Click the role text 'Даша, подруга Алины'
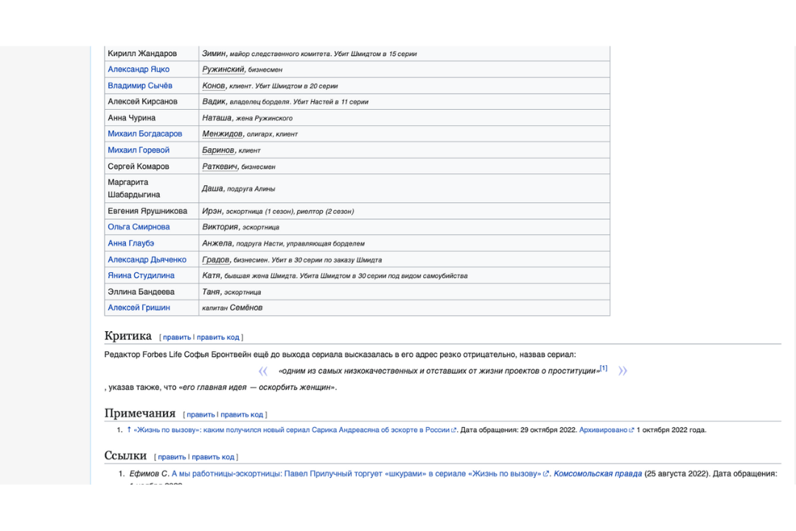The height and width of the screenshot is (531, 796). click(239, 189)
